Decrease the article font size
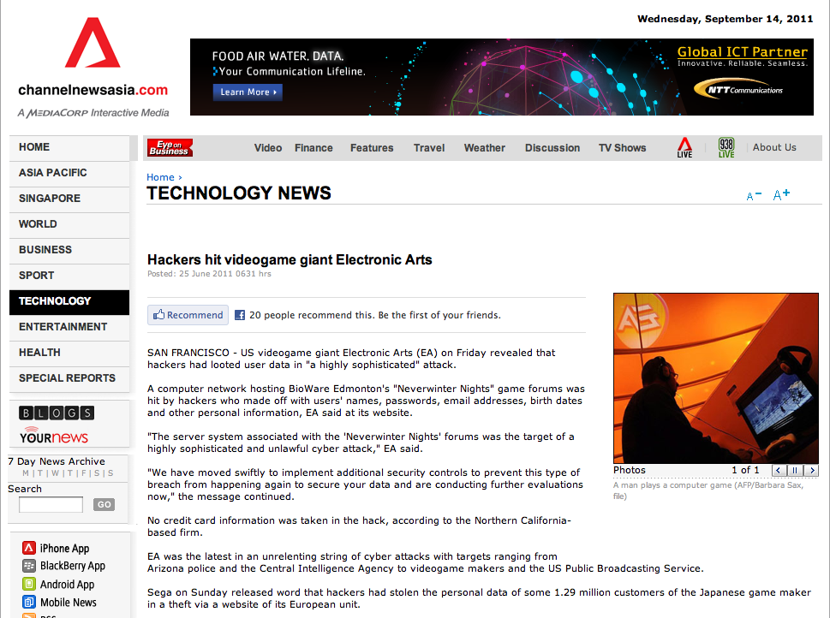 (754, 195)
